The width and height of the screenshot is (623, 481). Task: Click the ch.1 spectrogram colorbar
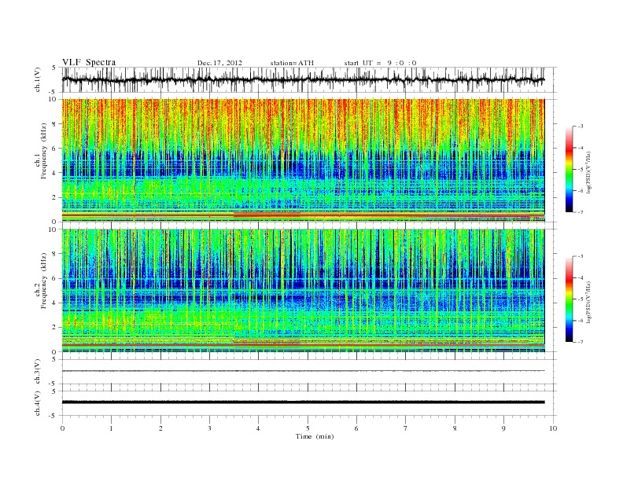[569, 169]
